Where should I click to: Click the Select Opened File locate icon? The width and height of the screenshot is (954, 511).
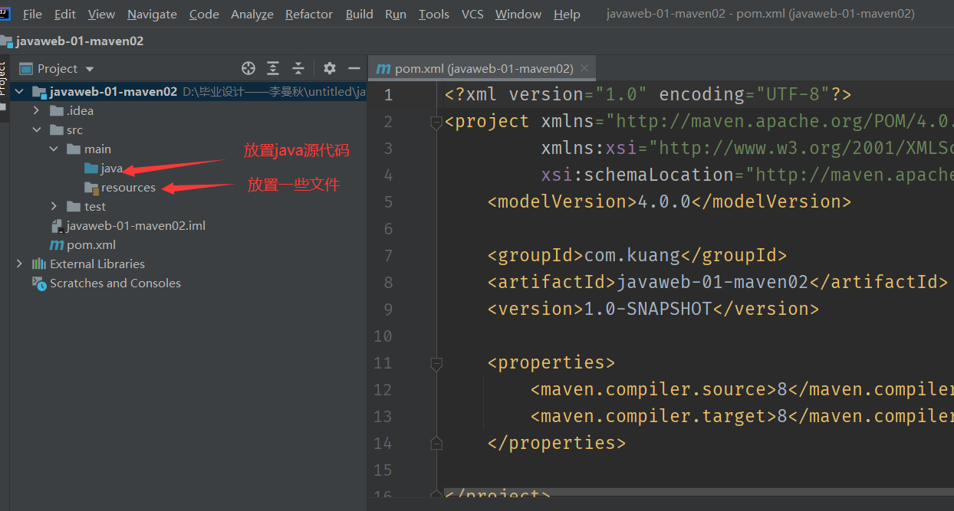248,68
